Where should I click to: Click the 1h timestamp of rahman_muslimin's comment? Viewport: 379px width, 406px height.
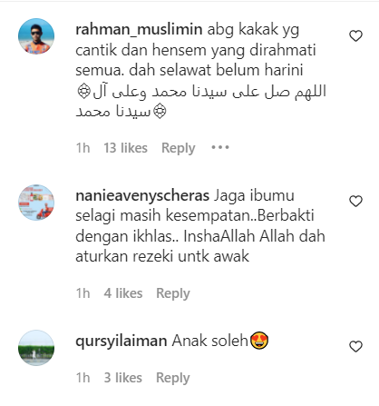click(83, 148)
